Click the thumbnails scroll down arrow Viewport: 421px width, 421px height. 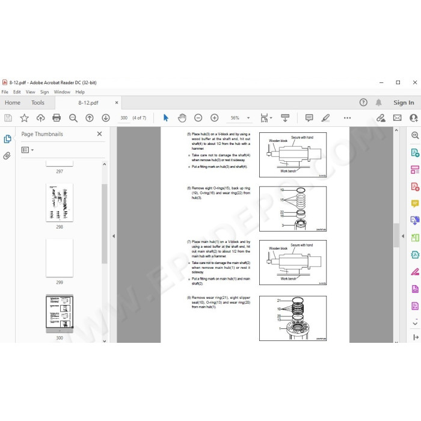105,341
